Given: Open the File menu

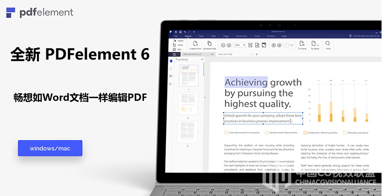Looking at the screenshot, I should coord(176,36).
